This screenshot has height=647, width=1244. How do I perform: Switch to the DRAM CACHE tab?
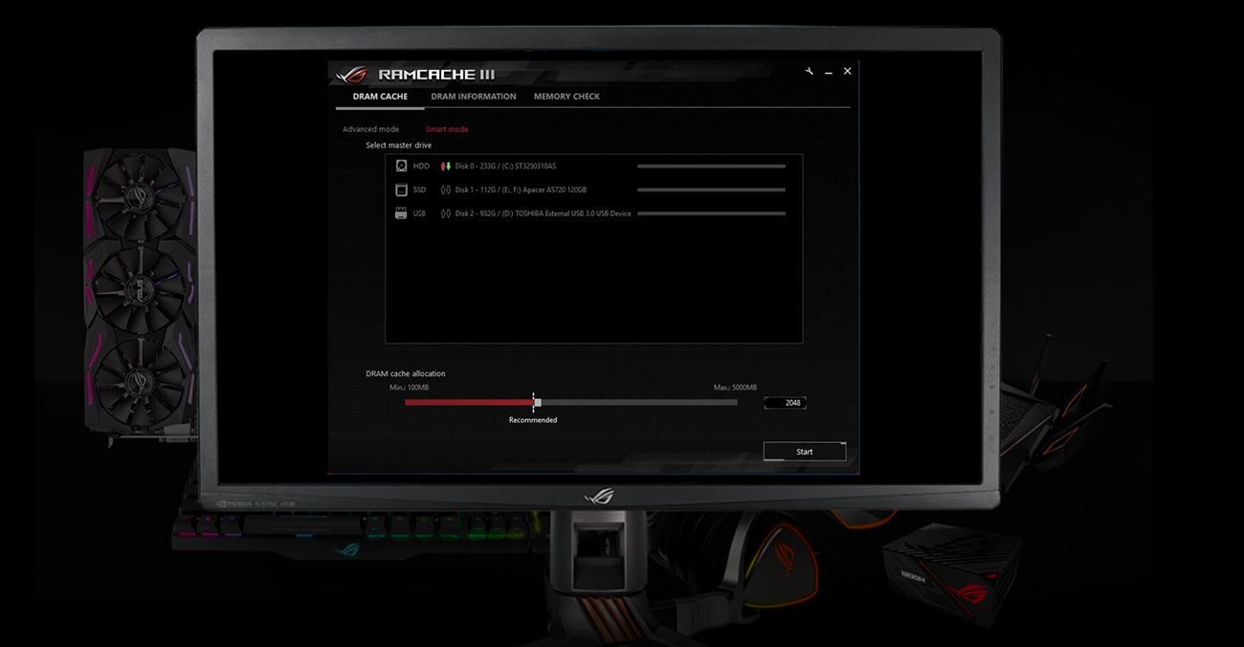click(381, 97)
